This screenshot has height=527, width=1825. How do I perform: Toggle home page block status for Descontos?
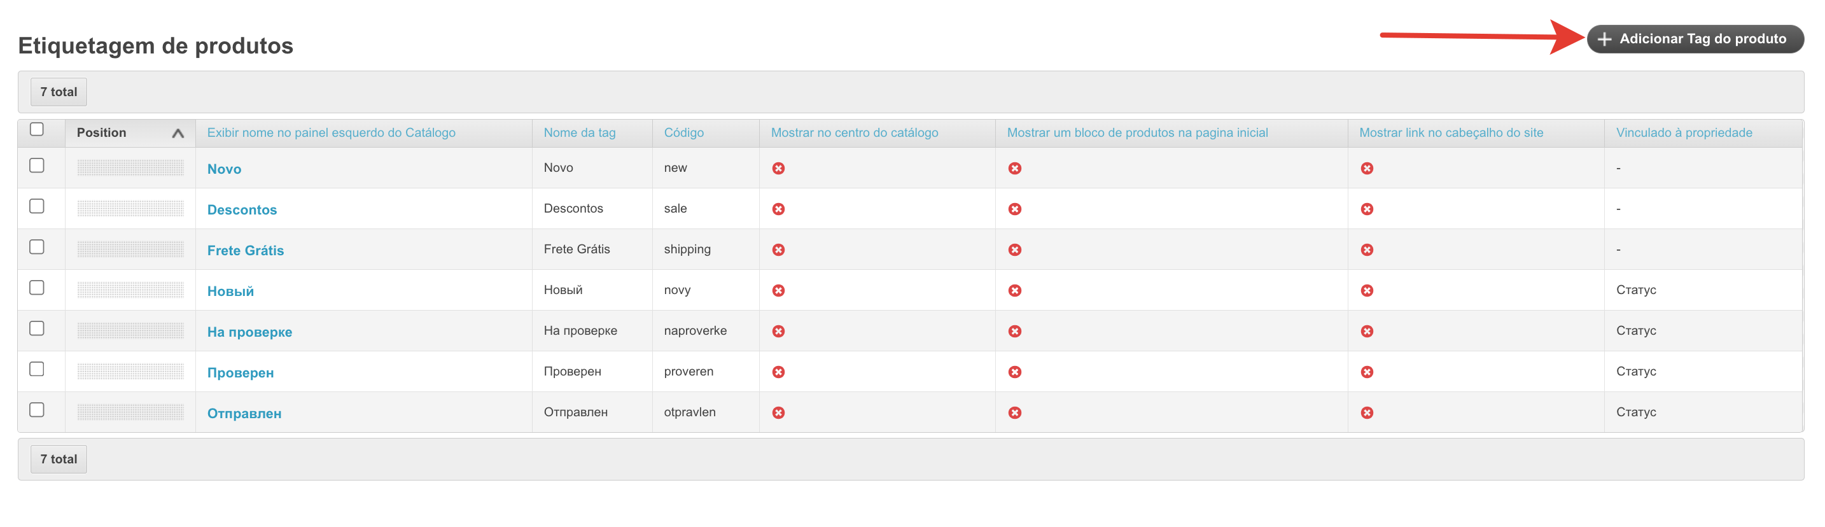(x=1014, y=209)
